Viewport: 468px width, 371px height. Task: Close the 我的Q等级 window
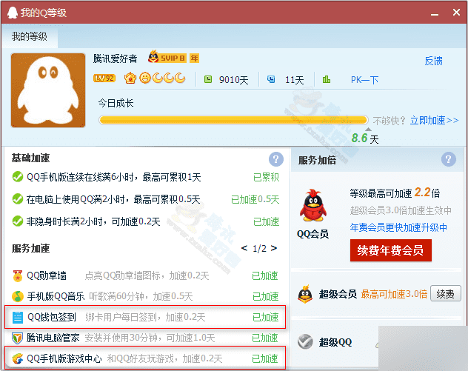456,13
